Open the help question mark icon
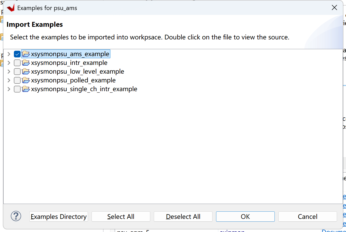Image resolution: width=346 pixels, height=232 pixels. (16, 216)
